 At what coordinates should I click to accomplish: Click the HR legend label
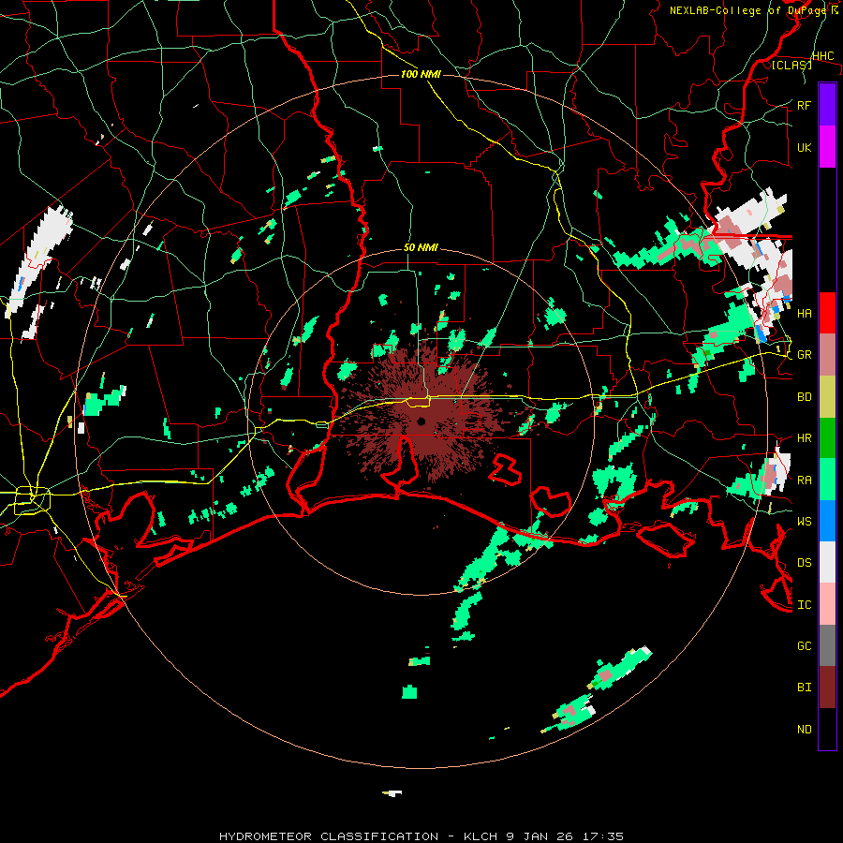[804, 438]
